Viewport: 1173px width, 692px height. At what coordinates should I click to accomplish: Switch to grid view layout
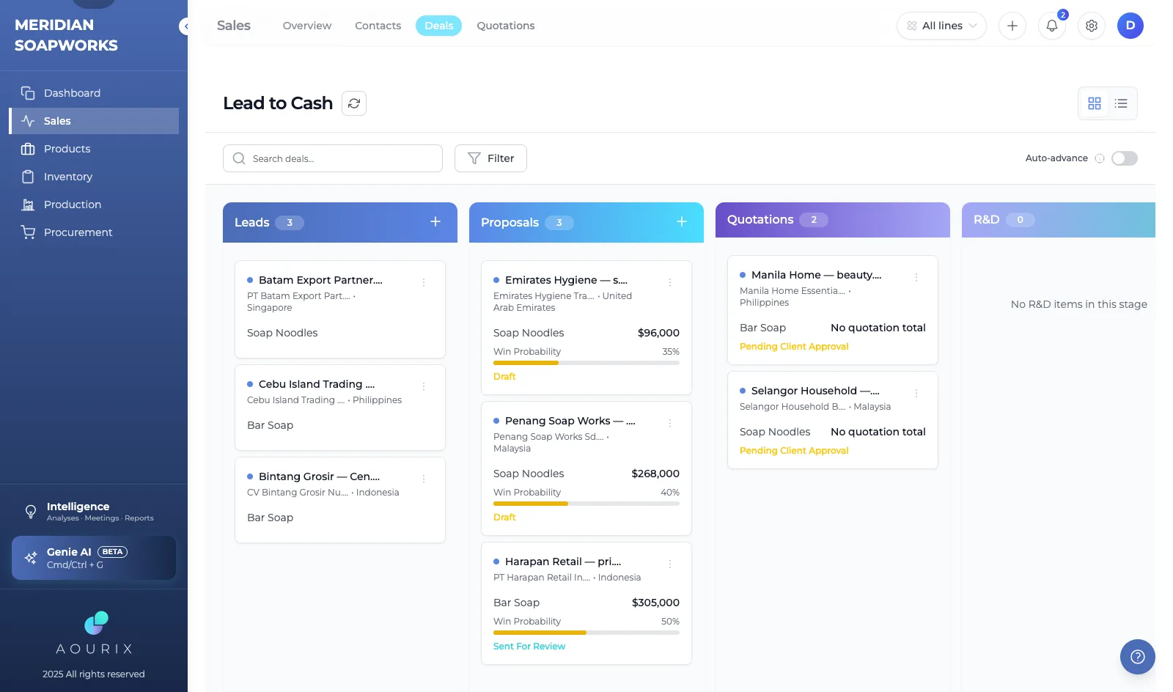point(1095,103)
